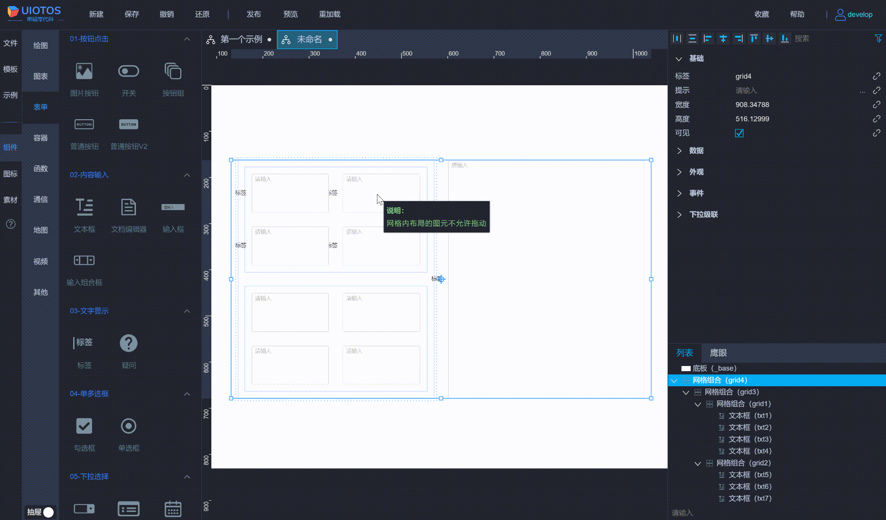Click the 预览 preview button
Screen dimensions: 886x520
290,14
